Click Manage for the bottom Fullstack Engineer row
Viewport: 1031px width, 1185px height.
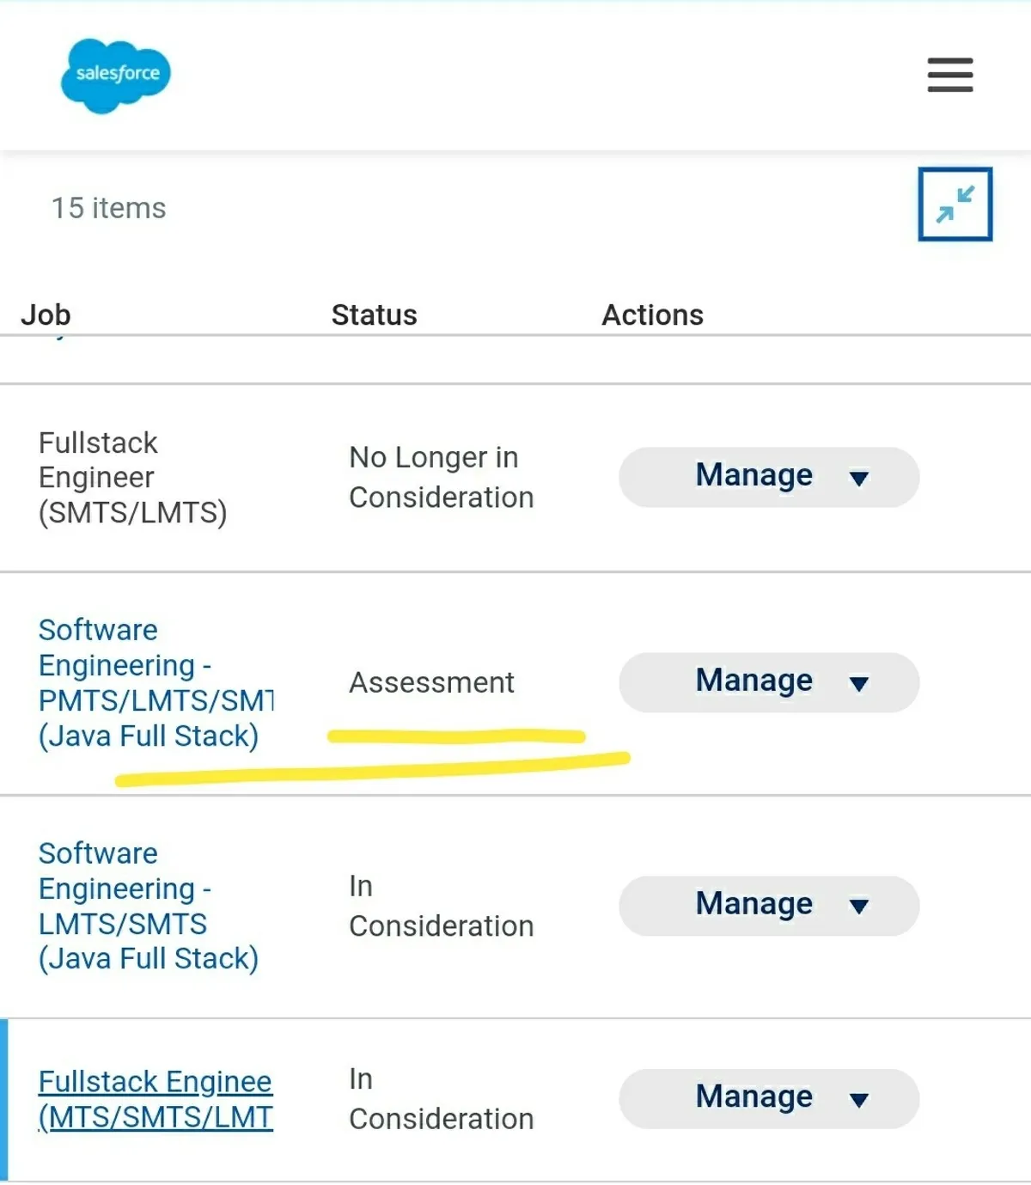coord(753,1097)
